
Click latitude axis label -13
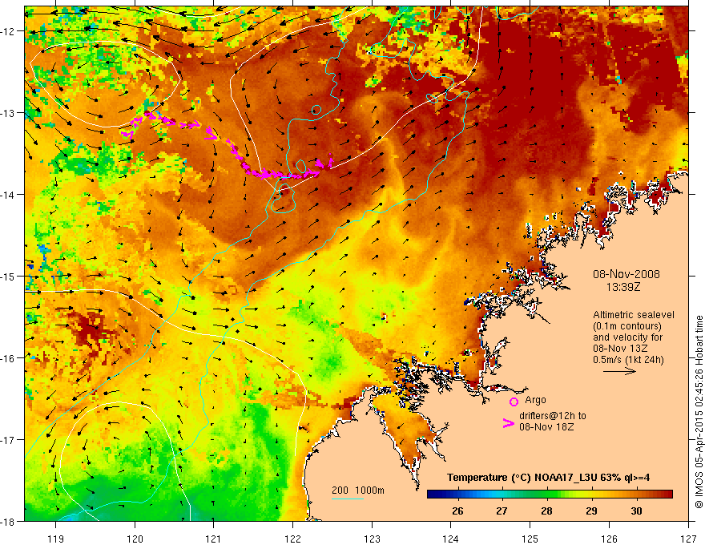point(8,113)
